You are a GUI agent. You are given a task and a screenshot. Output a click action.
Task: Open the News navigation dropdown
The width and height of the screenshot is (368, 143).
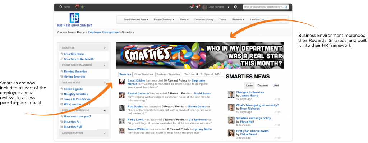(x=184, y=20)
